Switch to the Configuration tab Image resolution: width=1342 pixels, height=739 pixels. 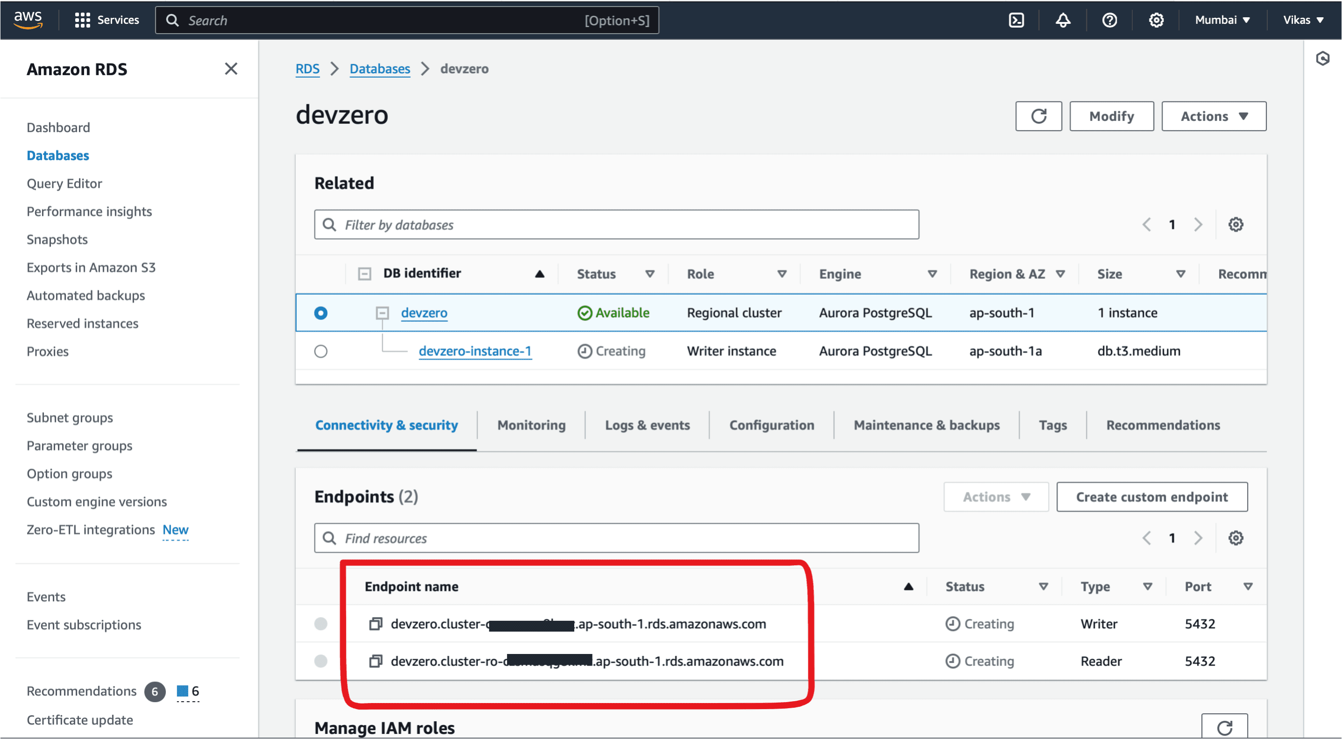[771, 424]
